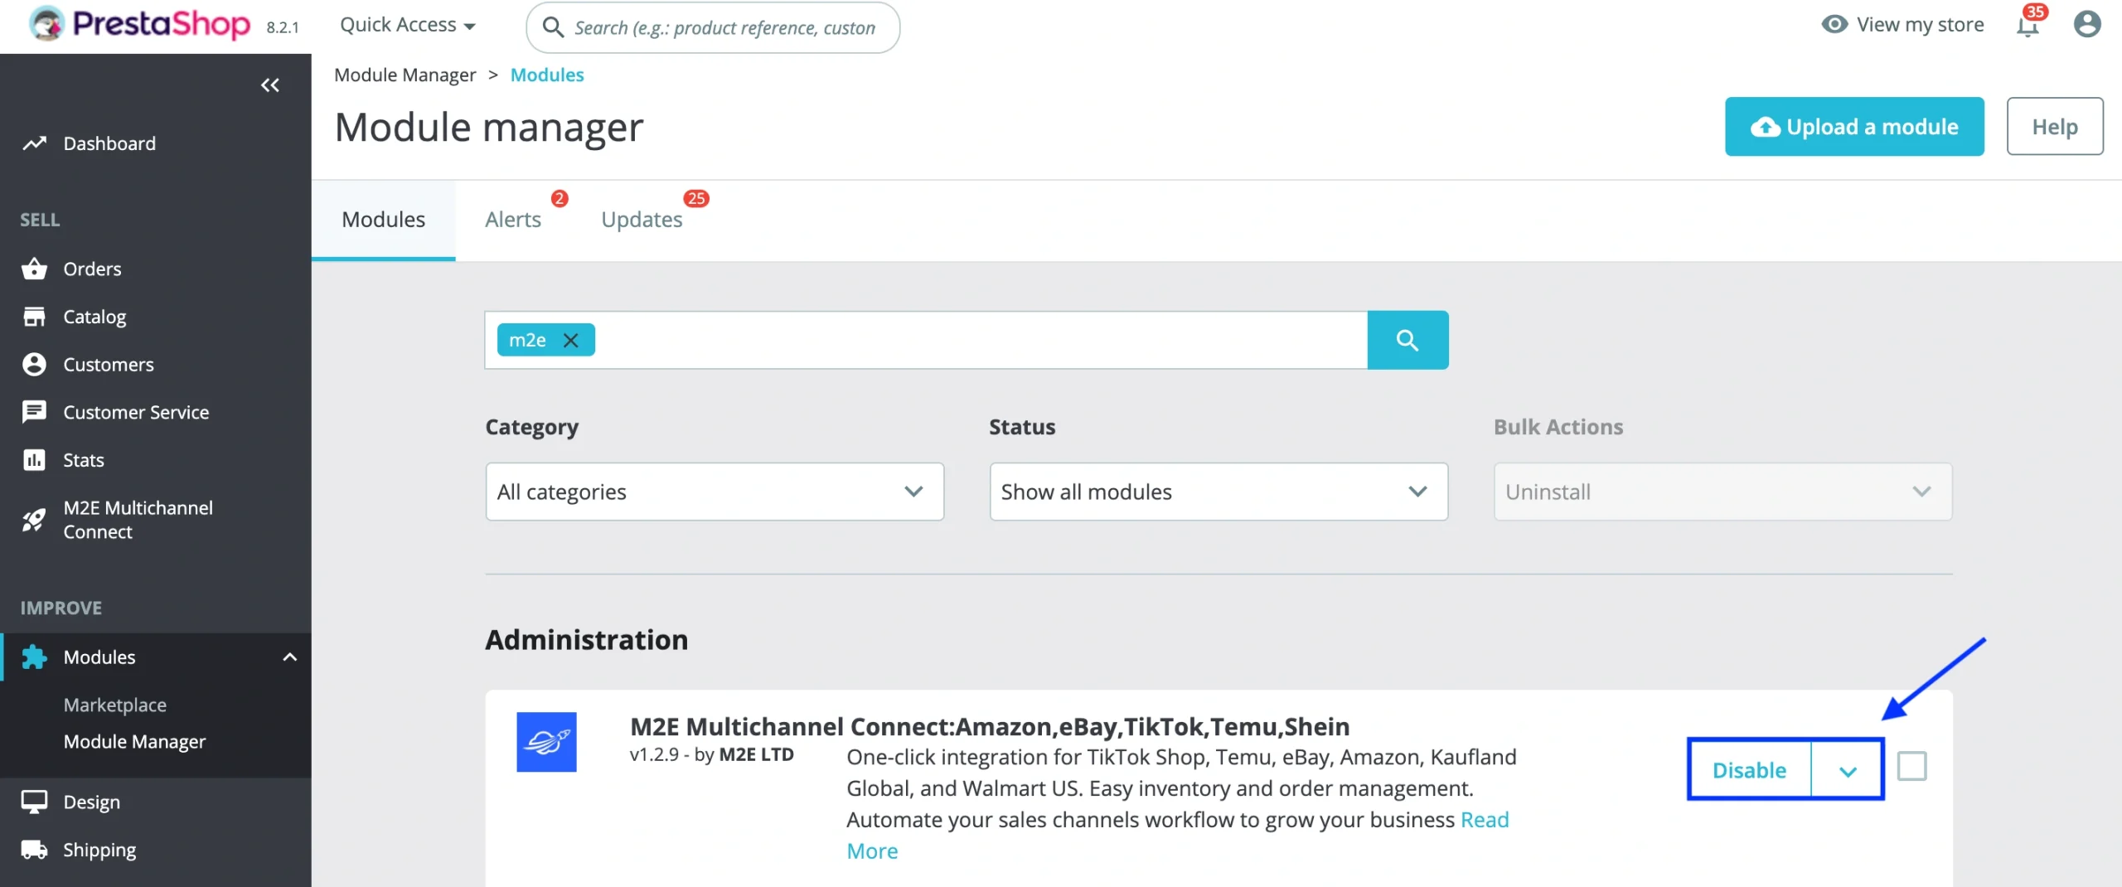Image resolution: width=2122 pixels, height=887 pixels.
Task: Open the Catalog icon in sidebar
Action: click(33, 316)
